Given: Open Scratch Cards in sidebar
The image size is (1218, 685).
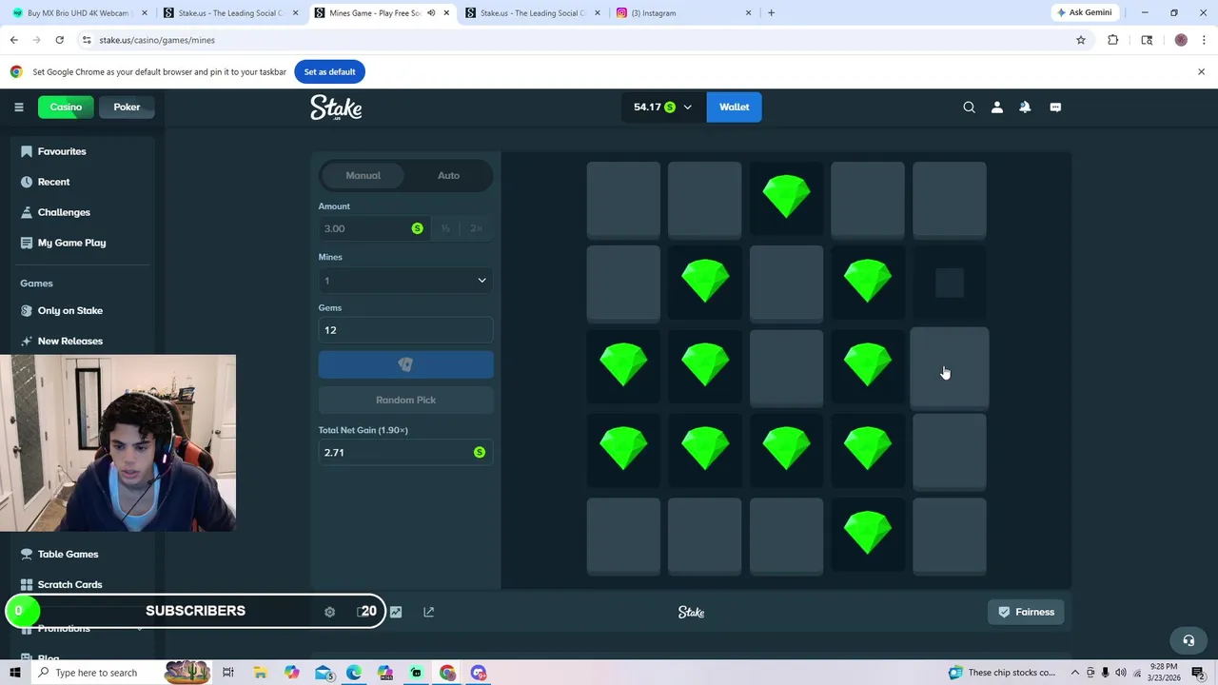Looking at the screenshot, I should click(69, 584).
